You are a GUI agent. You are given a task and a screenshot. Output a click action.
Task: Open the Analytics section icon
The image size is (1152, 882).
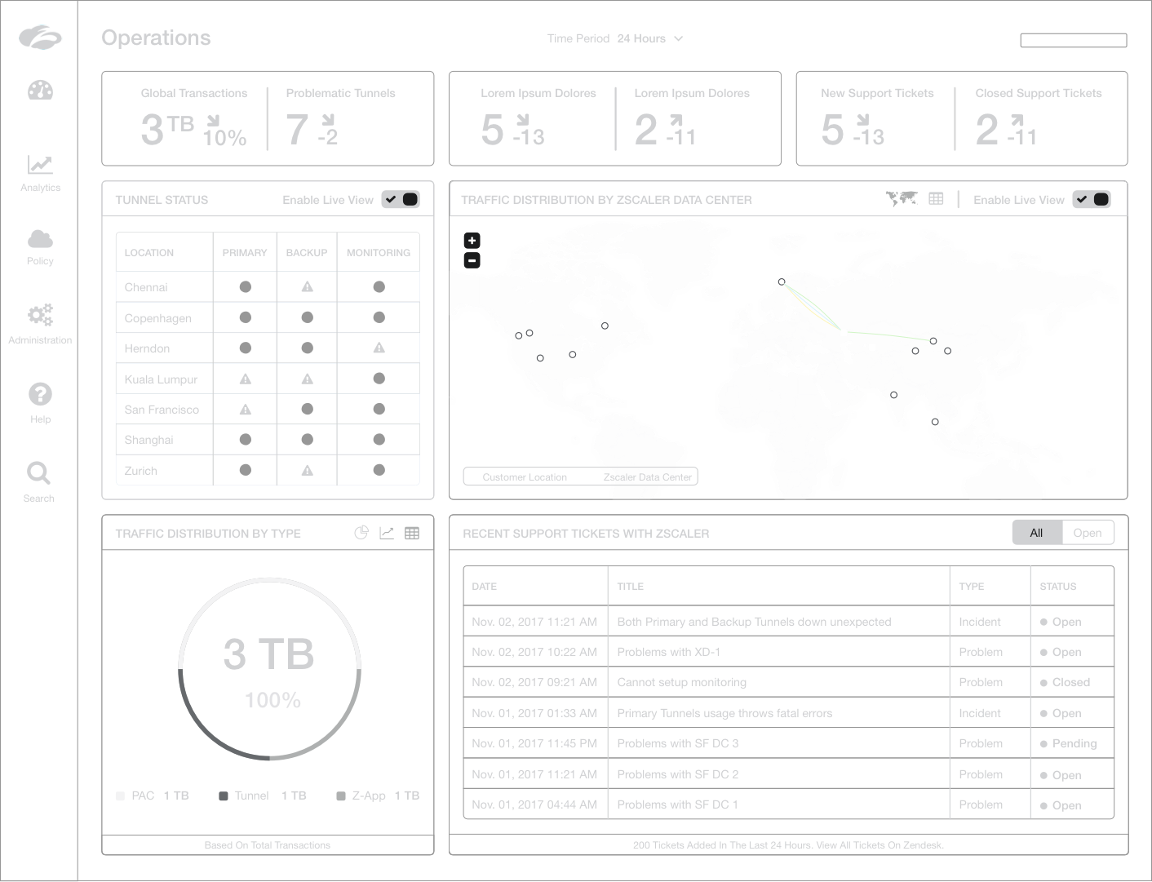click(40, 166)
